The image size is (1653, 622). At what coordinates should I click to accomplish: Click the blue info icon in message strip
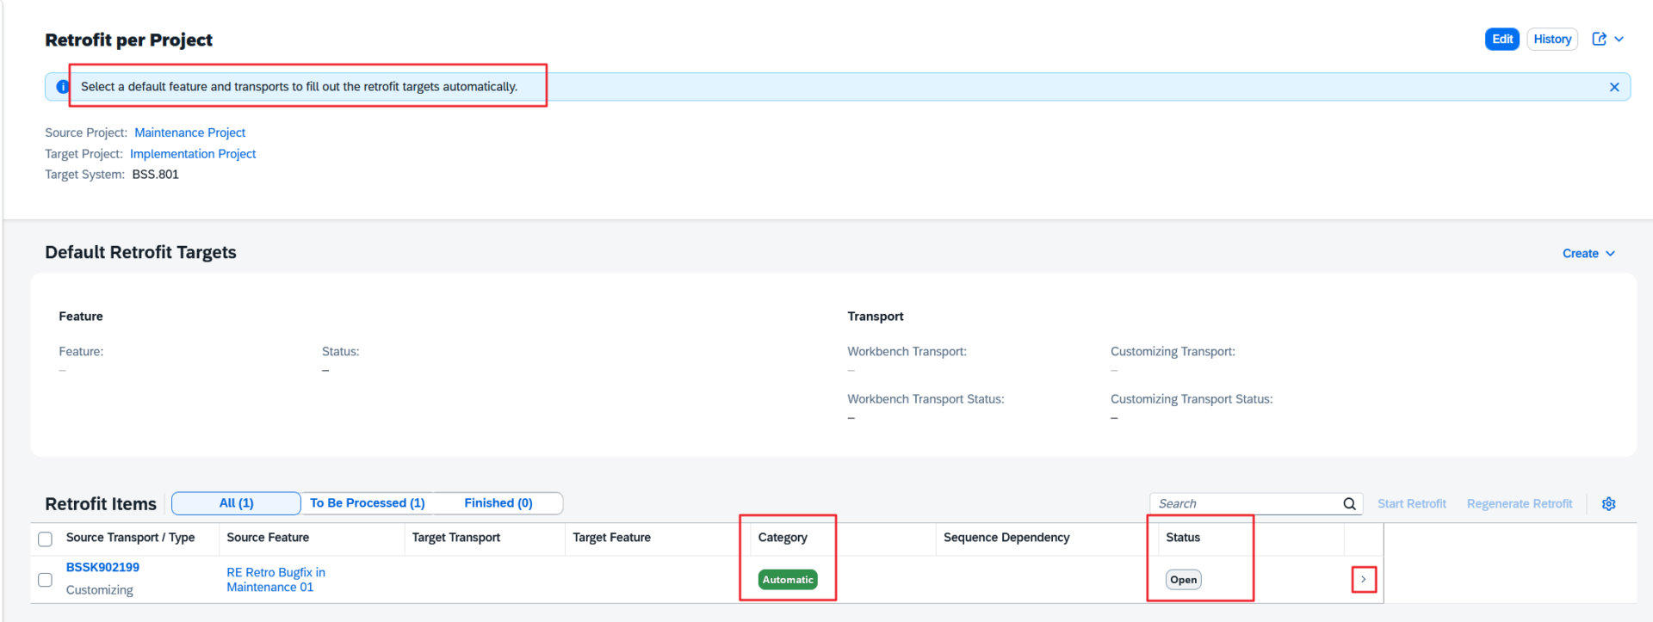62,87
